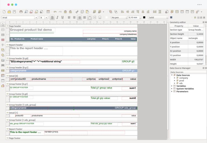Click the black pen color swatch
The image size is (207, 143).
(x=144, y=18)
